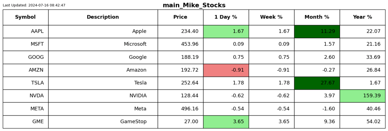388x131 pixels.
Task: Select Apple's green 1.67 day cell
Action: (226, 31)
